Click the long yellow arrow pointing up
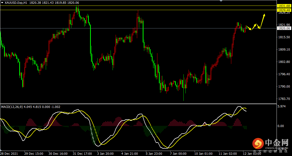 click(262, 21)
